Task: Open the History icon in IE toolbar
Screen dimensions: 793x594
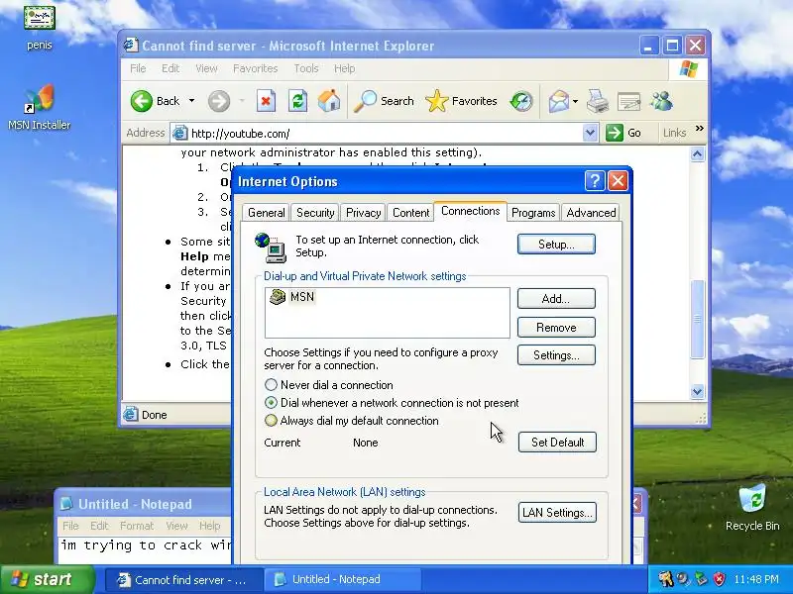Action: 521,101
